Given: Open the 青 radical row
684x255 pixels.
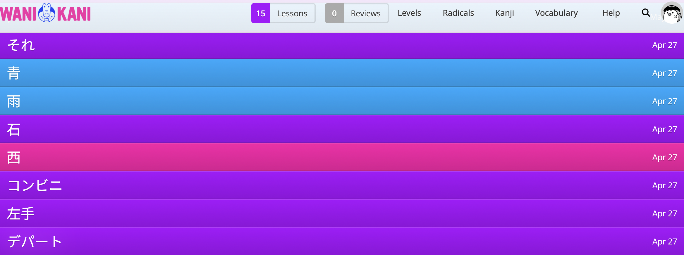Looking at the screenshot, I should [342, 73].
